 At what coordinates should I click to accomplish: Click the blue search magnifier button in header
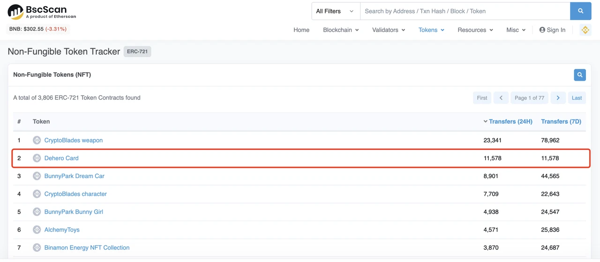pyautogui.click(x=580, y=11)
